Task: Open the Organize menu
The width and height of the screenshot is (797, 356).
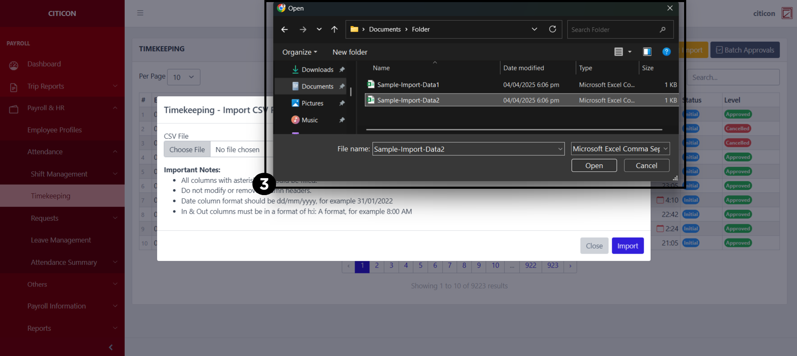Action: (300, 52)
